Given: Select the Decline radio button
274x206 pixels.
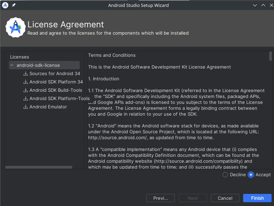Looking at the screenshot, I should click(225, 175).
